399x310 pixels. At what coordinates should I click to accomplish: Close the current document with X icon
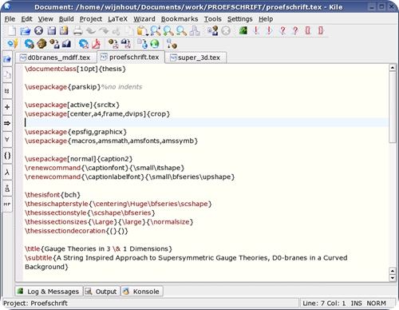click(x=38, y=31)
